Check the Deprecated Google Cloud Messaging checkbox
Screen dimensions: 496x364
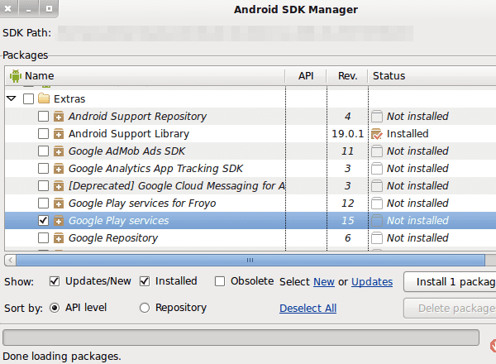pyautogui.click(x=43, y=185)
